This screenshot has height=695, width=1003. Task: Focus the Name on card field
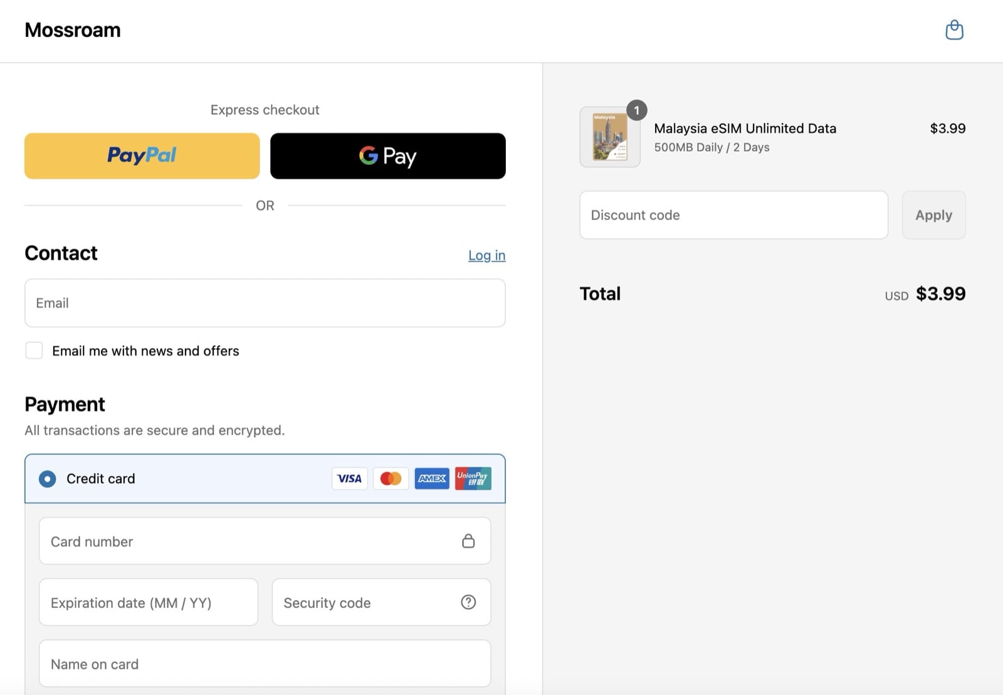tap(265, 664)
